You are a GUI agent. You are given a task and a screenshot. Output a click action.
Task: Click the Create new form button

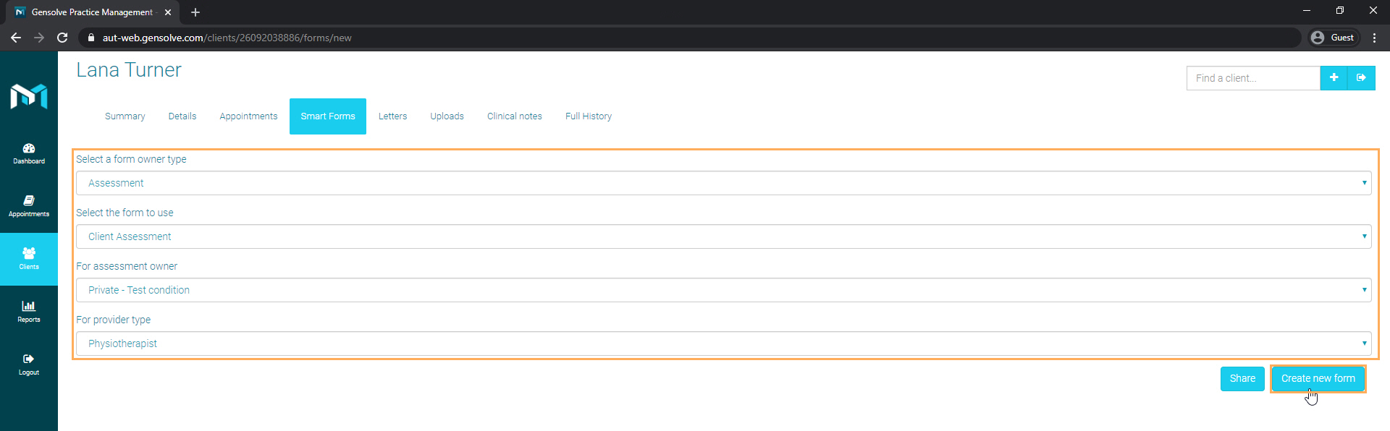[1318, 378]
